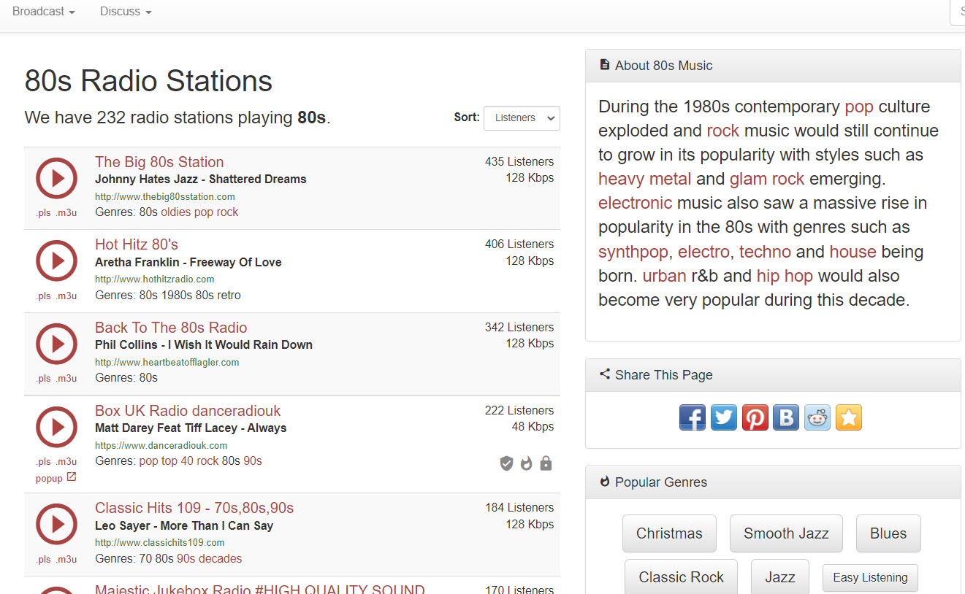
Task: Click the VK share icon
Action: (786, 417)
